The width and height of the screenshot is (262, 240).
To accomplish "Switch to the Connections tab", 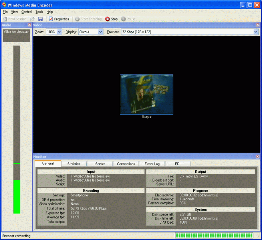I will (x=126, y=164).
